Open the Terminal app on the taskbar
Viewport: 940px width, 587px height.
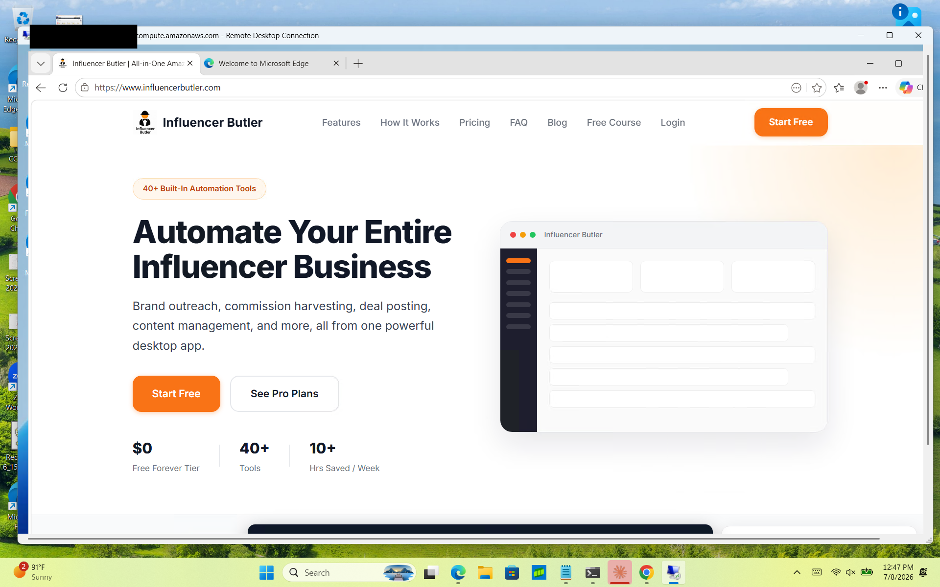593,572
